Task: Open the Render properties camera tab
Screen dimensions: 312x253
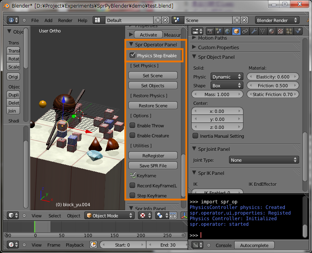Action: point(210,31)
